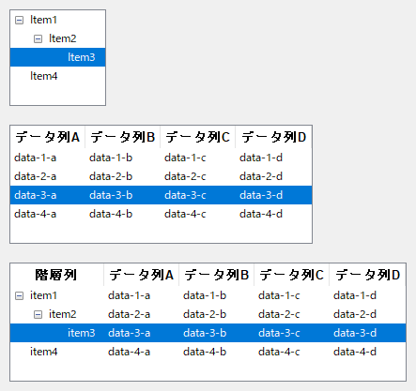Select data-4-c in the middle table
Viewport: 416px width, 391px height.
(185, 214)
